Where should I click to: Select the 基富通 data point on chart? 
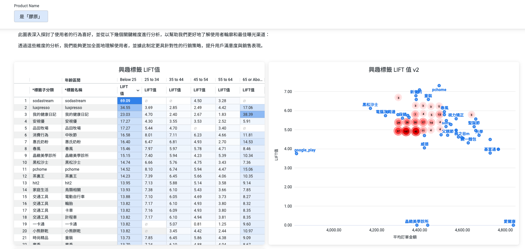[x=498, y=149]
